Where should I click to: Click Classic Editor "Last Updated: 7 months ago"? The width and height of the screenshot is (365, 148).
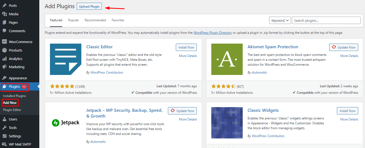[x=177, y=86]
